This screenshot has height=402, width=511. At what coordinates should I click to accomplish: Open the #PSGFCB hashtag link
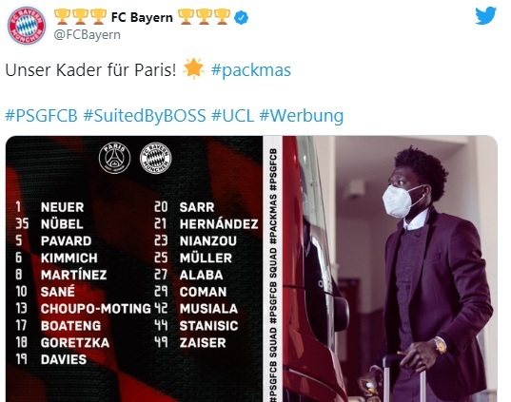(x=41, y=115)
